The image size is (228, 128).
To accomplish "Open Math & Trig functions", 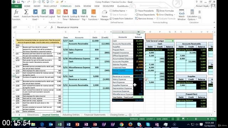I will (x=84, y=12).
